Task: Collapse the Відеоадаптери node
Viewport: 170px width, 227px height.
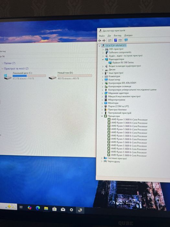Action: [103, 59]
